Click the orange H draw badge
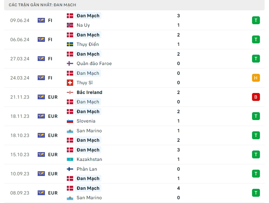This screenshot has height=203, width=269. pos(256,78)
